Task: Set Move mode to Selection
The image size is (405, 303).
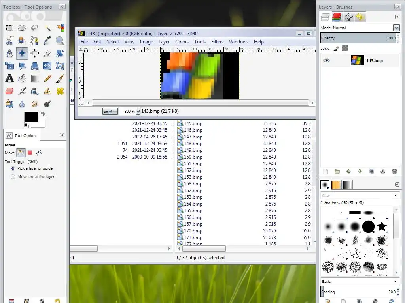Action: point(30,153)
